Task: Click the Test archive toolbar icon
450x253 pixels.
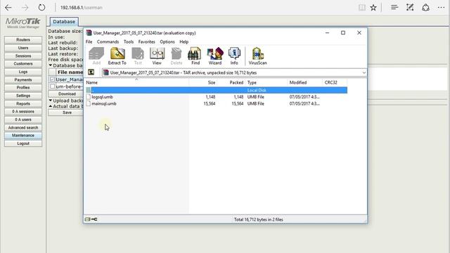Action: pos(138,56)
